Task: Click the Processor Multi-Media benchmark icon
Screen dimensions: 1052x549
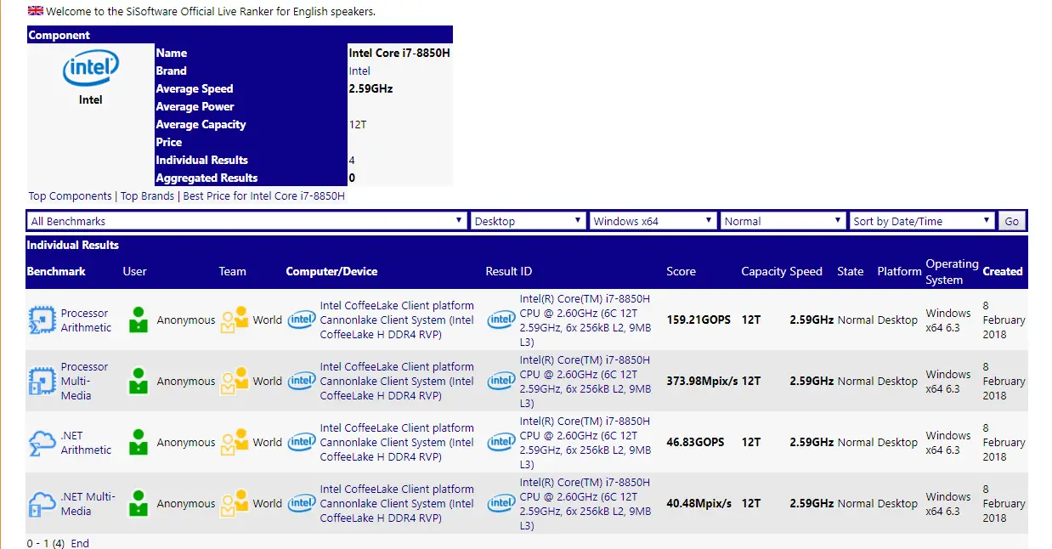Action: (x=42, y=382)
